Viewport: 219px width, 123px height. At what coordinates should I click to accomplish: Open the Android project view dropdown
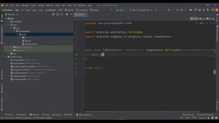click(11, 14)
